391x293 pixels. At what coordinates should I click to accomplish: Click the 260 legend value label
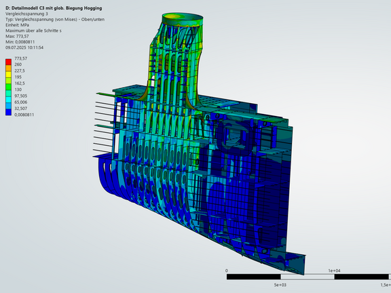pos(18,64)
